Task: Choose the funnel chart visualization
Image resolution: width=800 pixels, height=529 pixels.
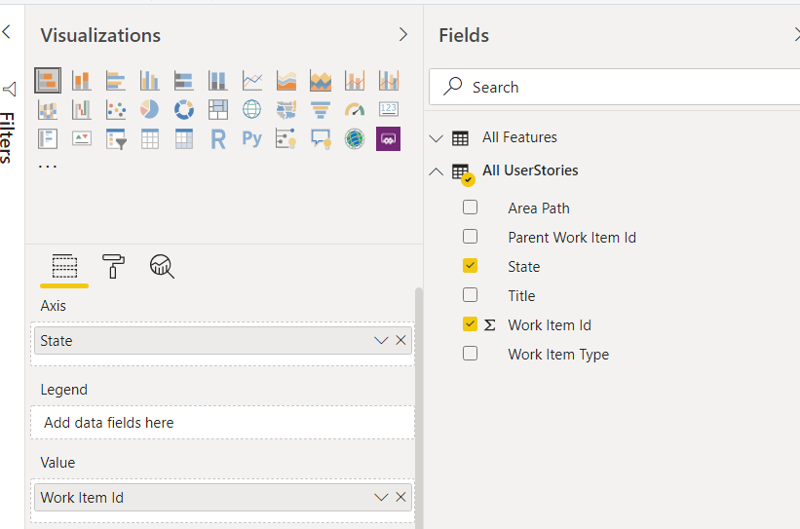Action: point(321,109)
